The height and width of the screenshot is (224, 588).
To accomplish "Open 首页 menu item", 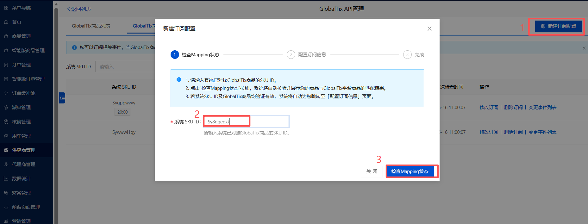I will pyautogui.click(x=27, y=22).
